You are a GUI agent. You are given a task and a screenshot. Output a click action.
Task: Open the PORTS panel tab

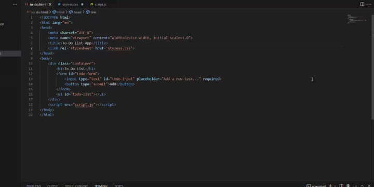click(x=119, y=186)
